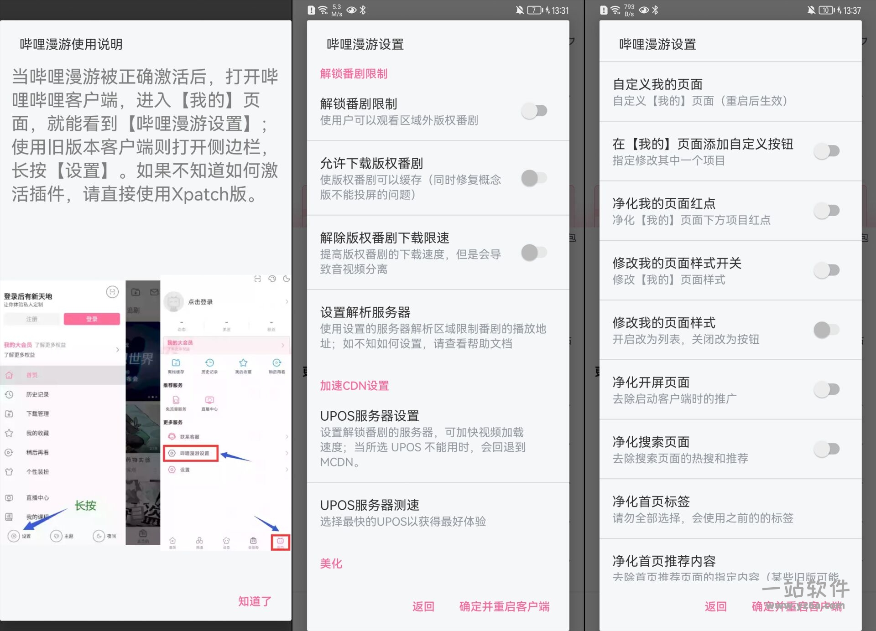876x631 pixels.
Task: Tap the pink 直播中心 icon under 推荐服务
Action: tap(209, 400)
